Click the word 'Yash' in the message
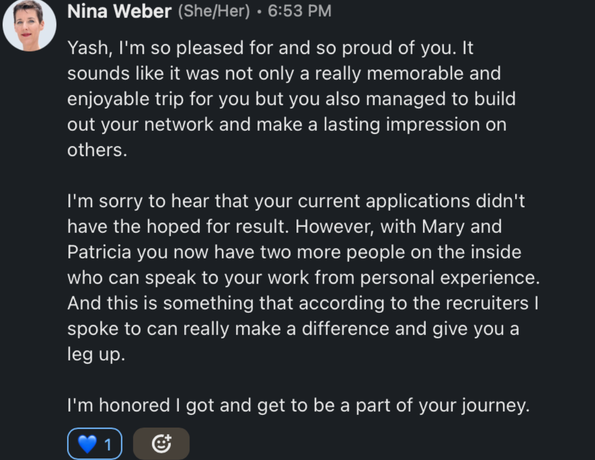This screenshot has height=460, width=595. (x=88, y=48)
